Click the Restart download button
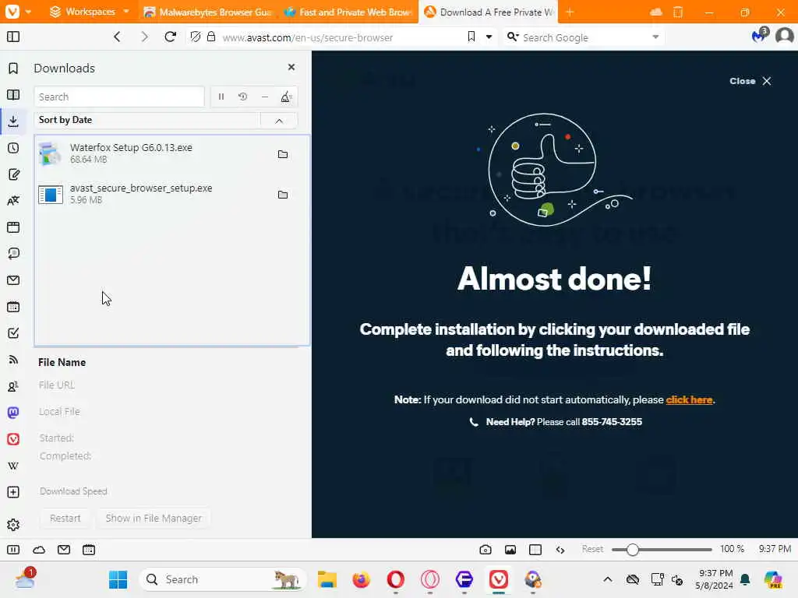Screen dimensions: 798x598 65,518
